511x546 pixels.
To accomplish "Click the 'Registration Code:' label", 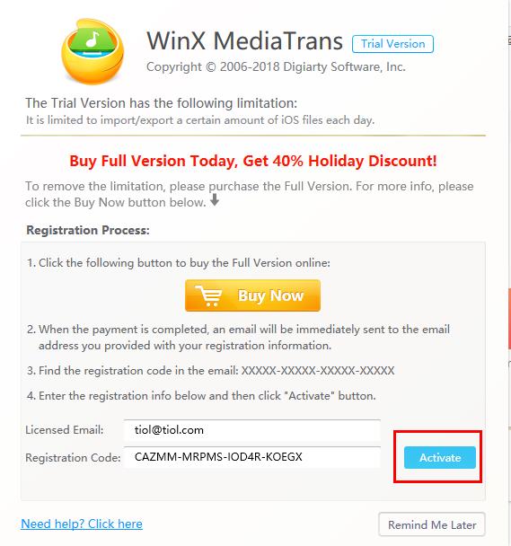I will click(73, 458).
